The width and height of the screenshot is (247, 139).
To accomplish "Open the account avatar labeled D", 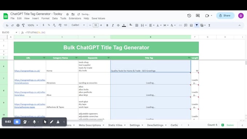I will [241, 16].
